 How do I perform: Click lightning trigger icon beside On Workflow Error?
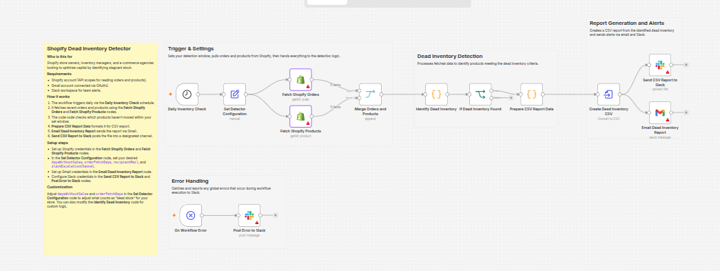click(x=174, y=215)
